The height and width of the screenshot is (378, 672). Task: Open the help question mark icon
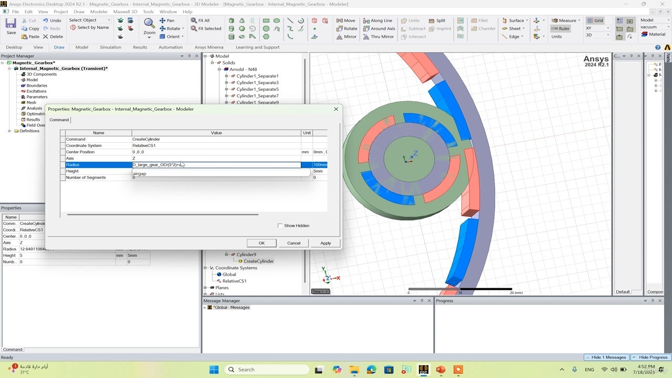[658, 47]
